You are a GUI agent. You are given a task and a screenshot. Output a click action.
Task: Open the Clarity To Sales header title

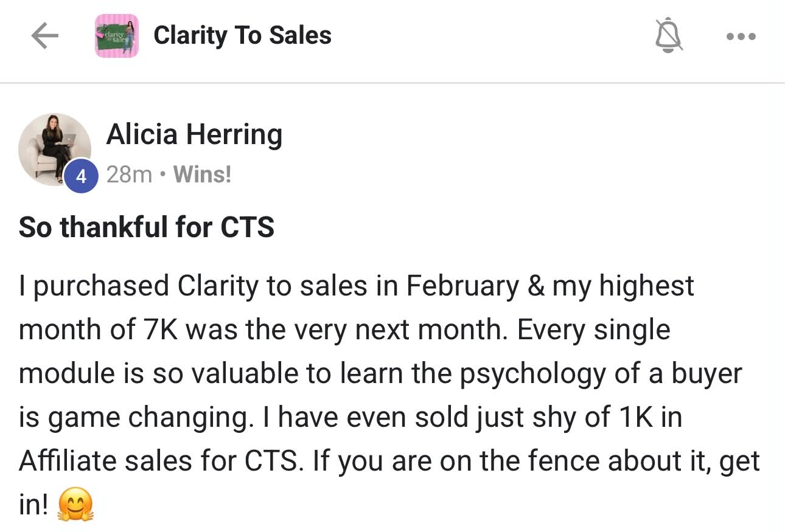coord(242,35)
